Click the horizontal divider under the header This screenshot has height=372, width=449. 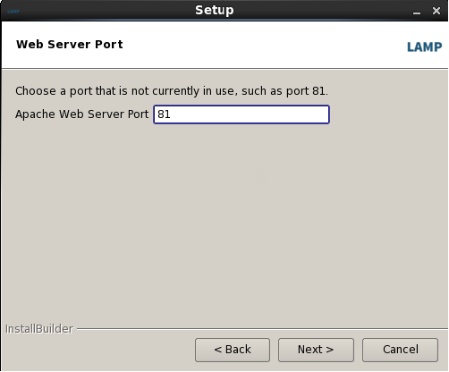pos(225,69)
